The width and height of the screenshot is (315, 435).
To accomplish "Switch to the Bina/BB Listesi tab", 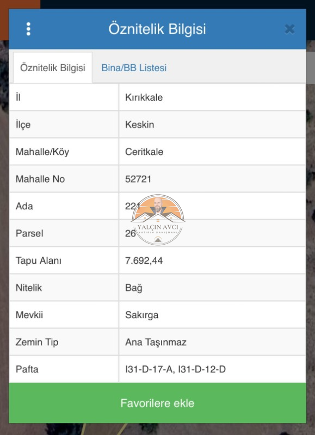I will (134, 67).
